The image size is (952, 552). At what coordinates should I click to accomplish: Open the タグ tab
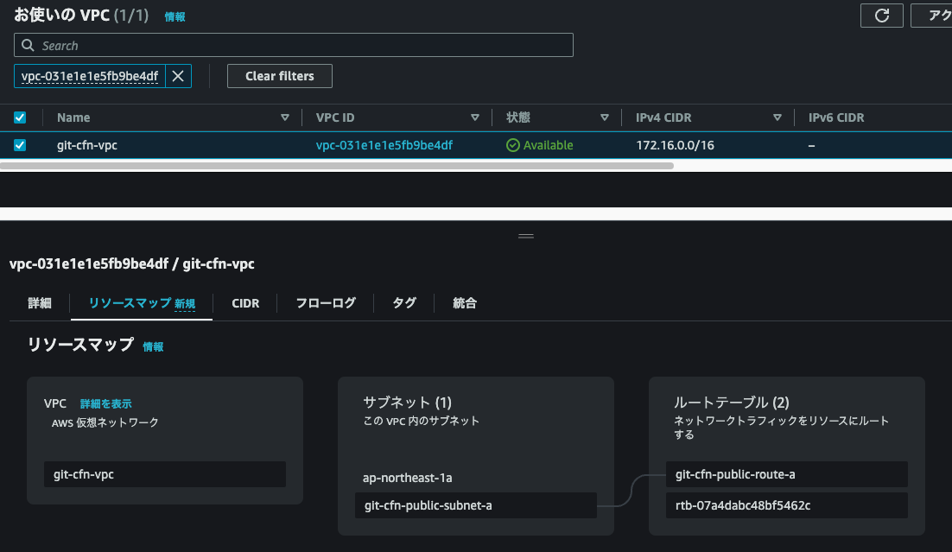[403, 303]
